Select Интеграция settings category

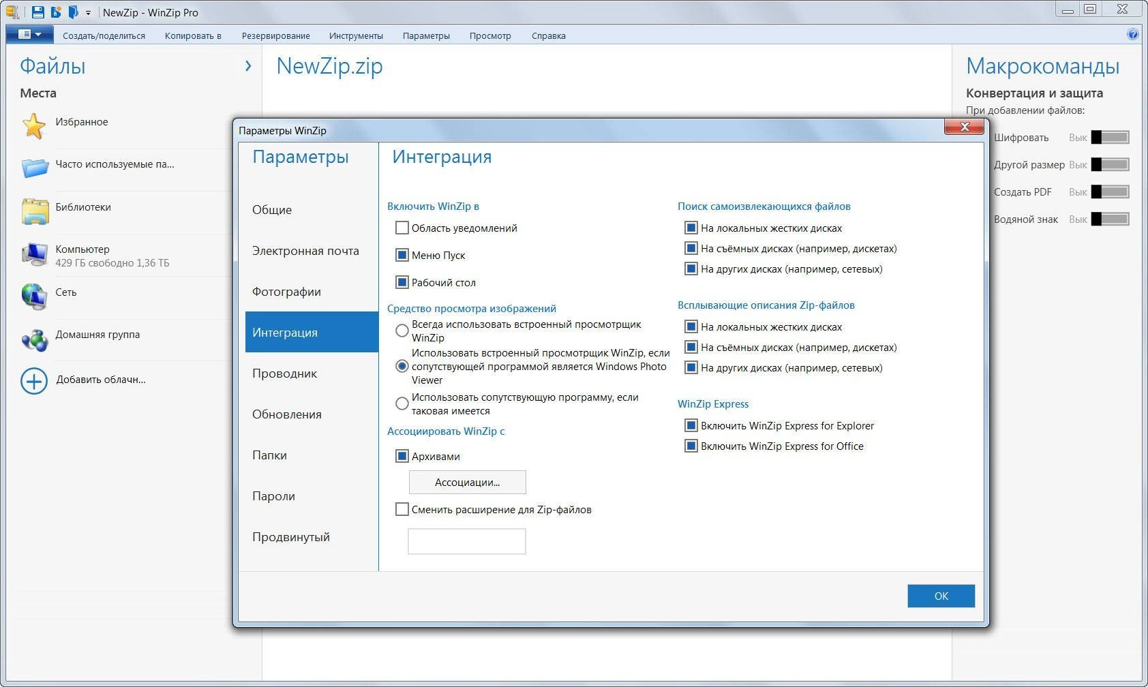(x=312, y=332)
